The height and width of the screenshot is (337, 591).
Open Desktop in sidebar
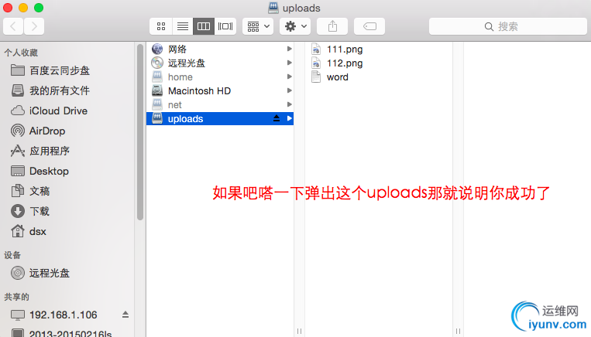click(x=40, y=171)
